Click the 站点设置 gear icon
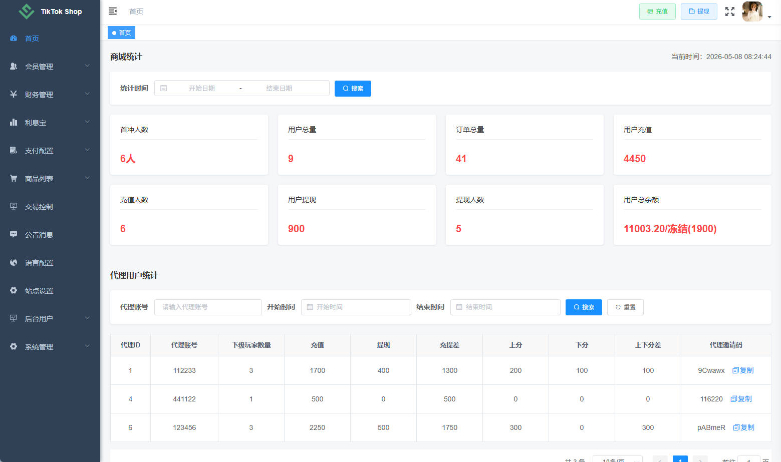 14,290
